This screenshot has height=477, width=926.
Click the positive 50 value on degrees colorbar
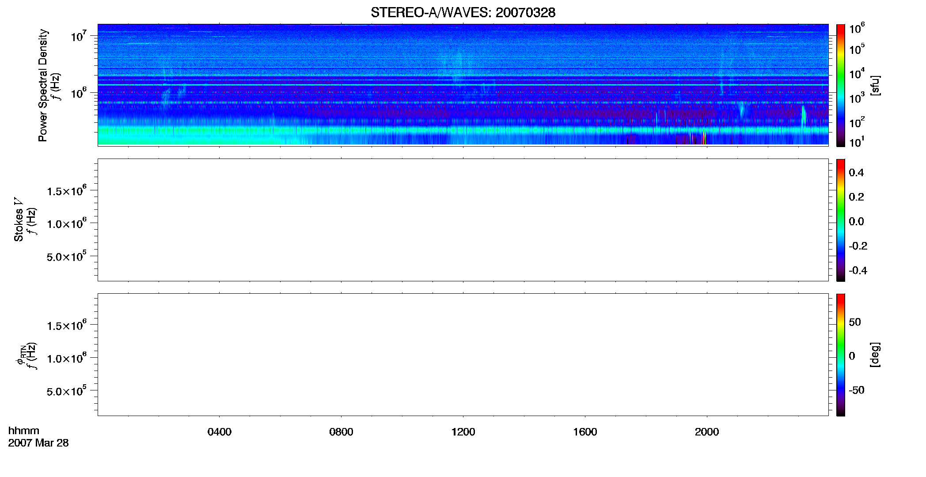click(855, 322)
